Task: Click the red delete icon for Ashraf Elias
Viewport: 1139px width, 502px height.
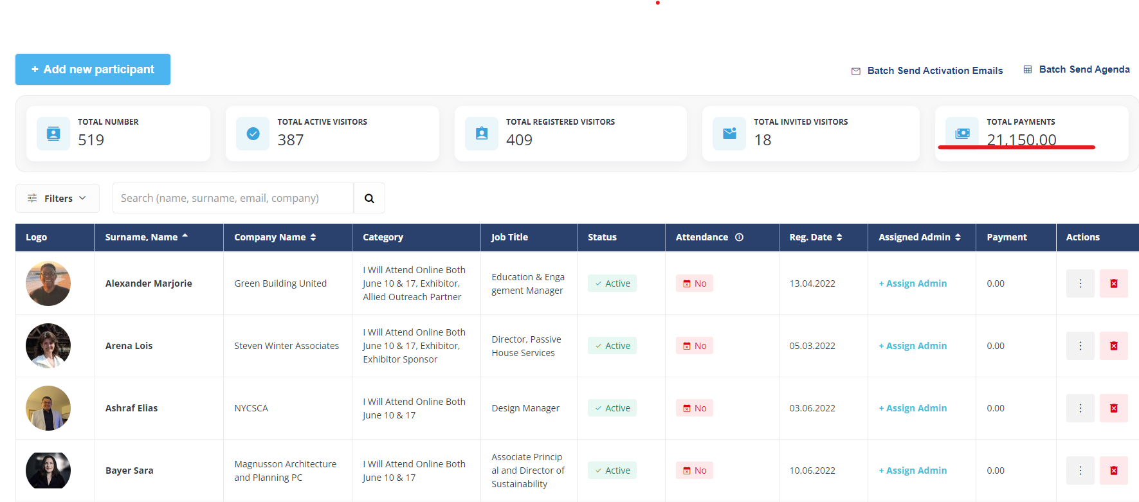Action: pos(1113,408)
